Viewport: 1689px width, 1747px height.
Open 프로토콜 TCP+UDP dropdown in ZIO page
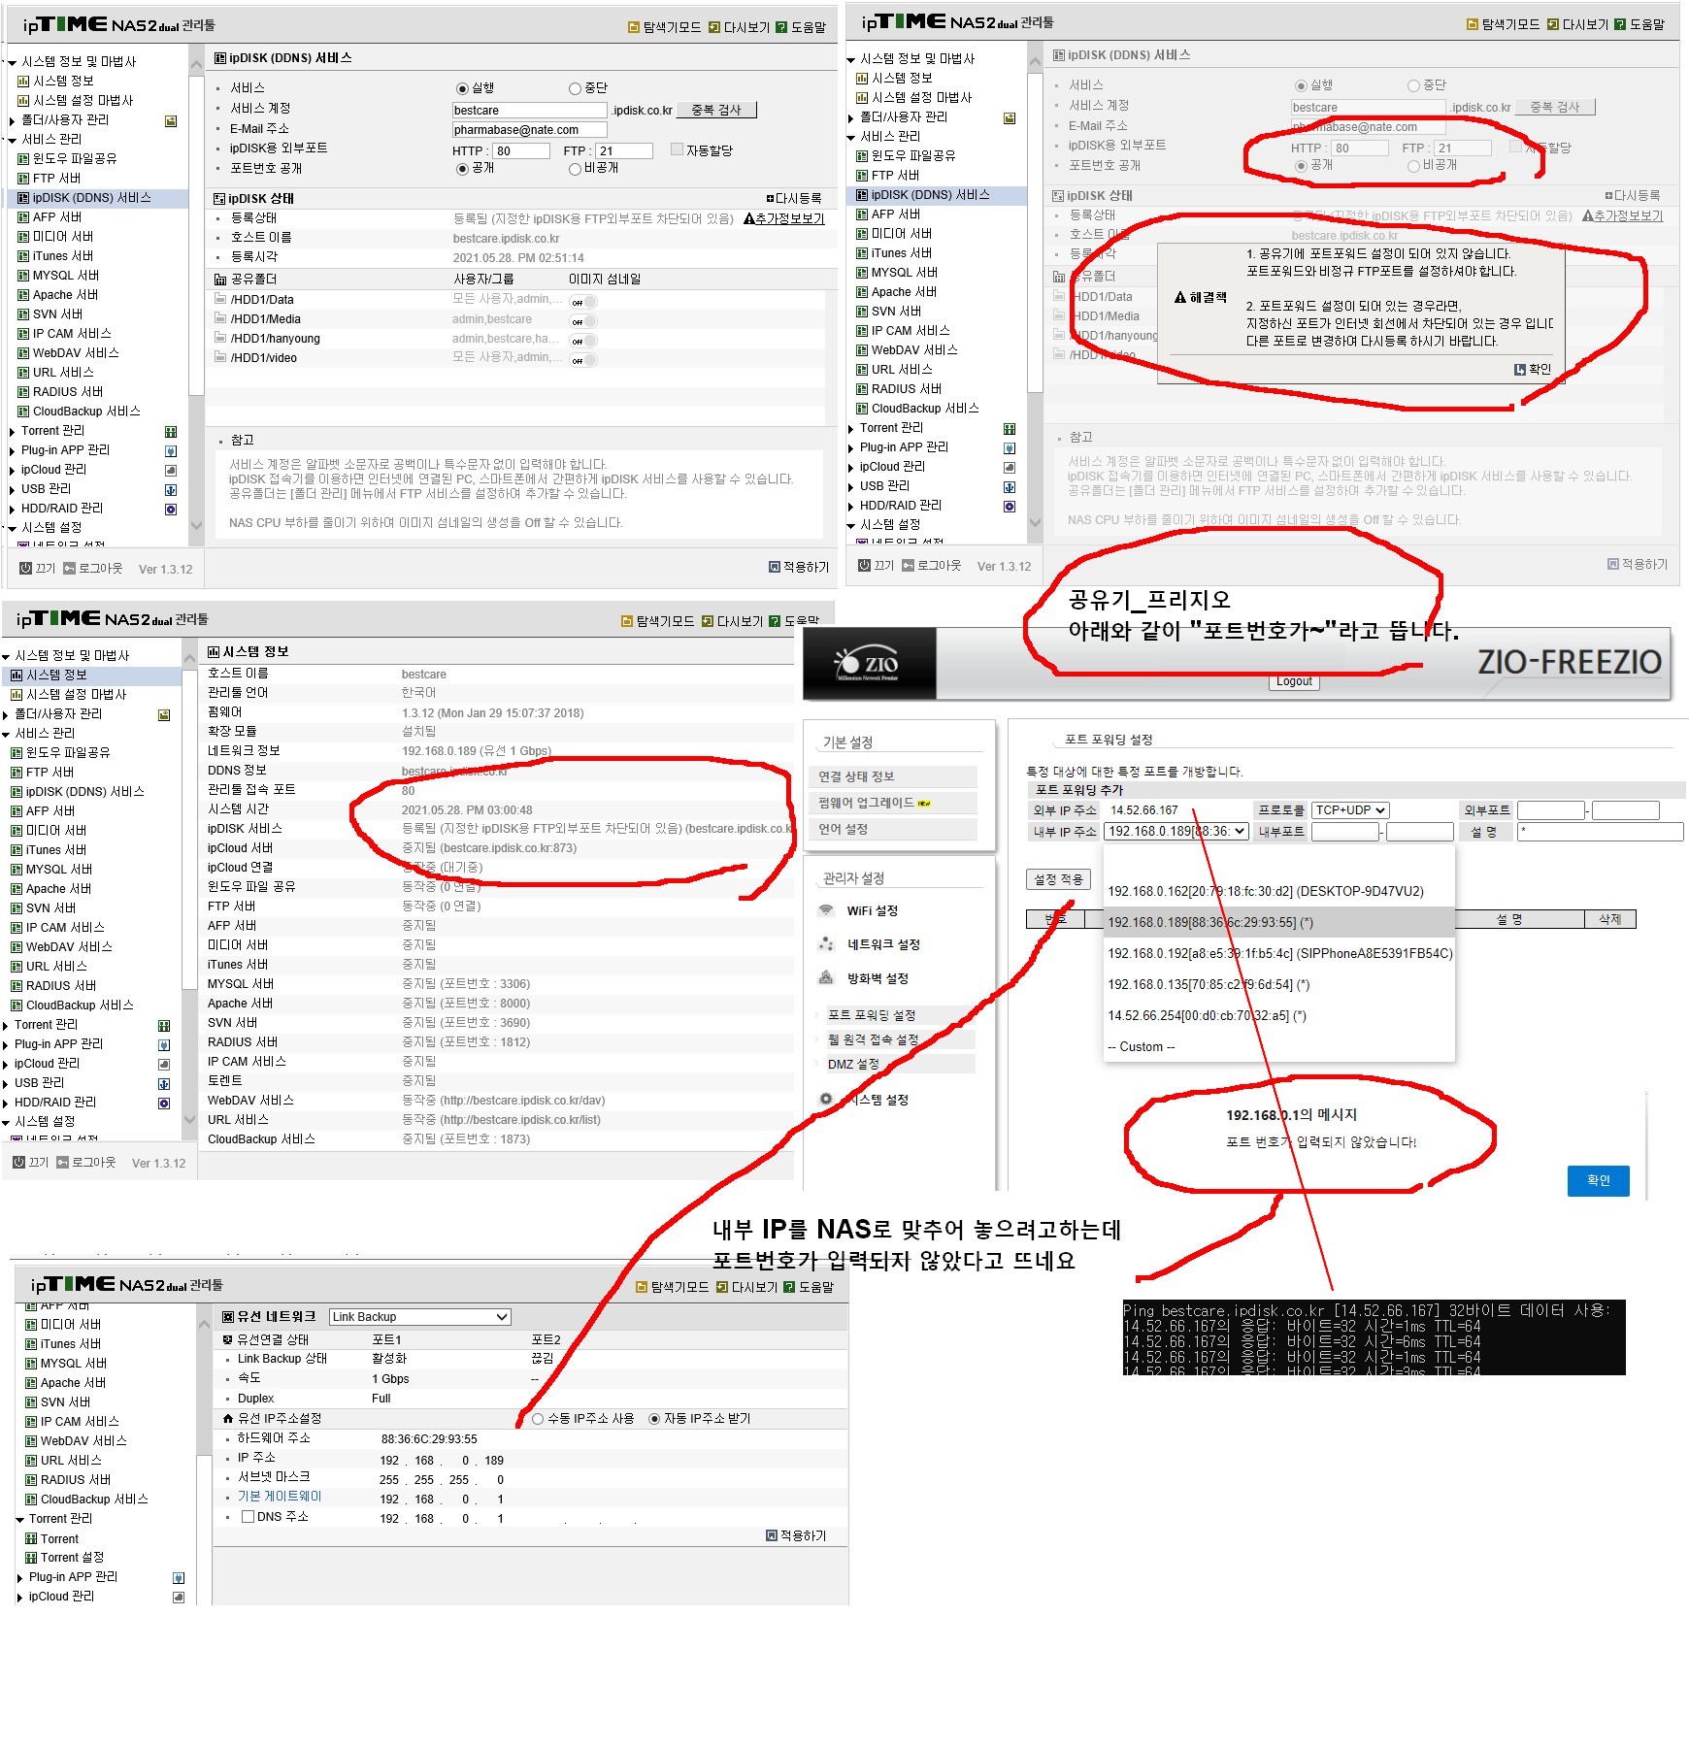(1350, 810)
